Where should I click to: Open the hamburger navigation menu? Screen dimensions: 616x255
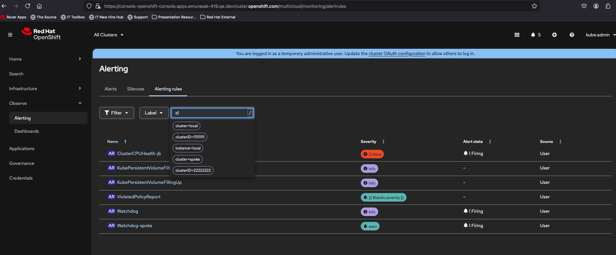tap(10, 35)
